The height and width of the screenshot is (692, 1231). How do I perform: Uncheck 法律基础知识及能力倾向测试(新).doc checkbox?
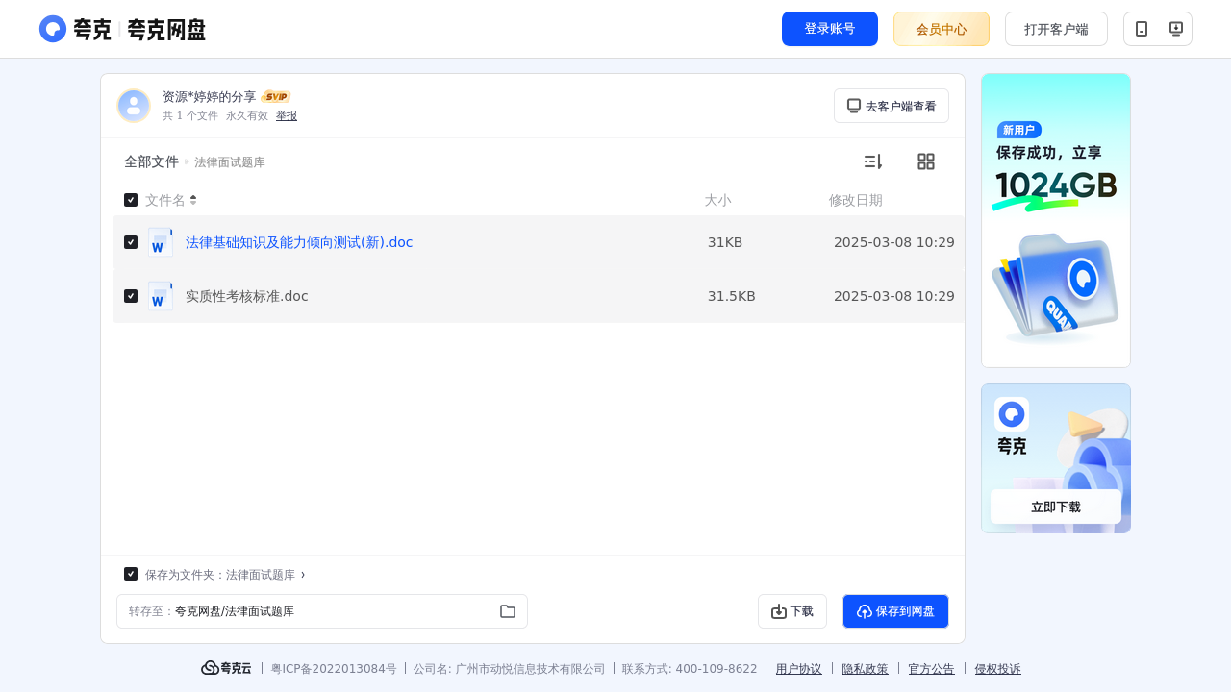point(131,242)
